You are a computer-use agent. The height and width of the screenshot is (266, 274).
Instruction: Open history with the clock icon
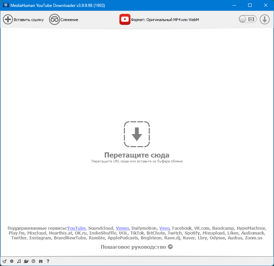[33, 261]
